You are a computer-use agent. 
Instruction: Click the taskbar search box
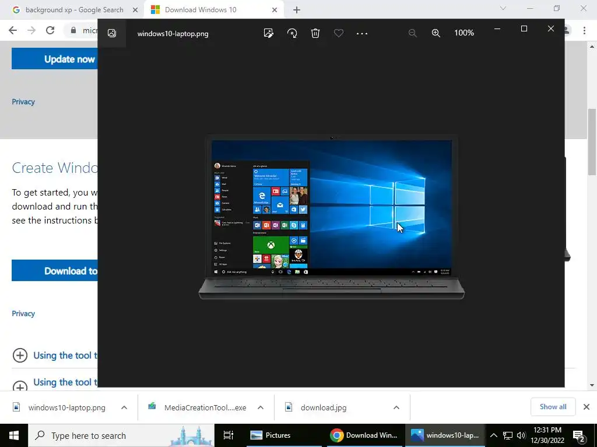121,435
